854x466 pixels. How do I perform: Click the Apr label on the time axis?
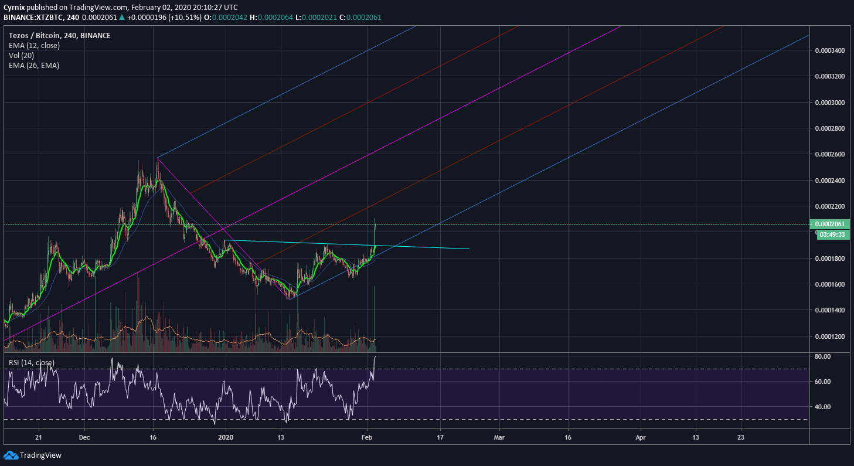(641, 437)
